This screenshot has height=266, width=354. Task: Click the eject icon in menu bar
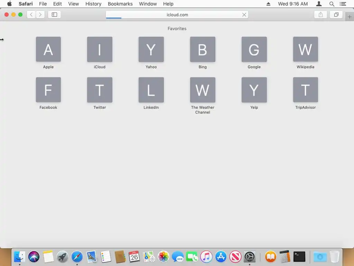coord(268,4)
